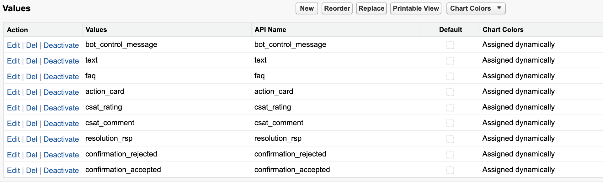Image resolution: width=603 pixels, height=184 pixels.
Task: Toggle Default checkbox for faq row
Action: (450, 76)
